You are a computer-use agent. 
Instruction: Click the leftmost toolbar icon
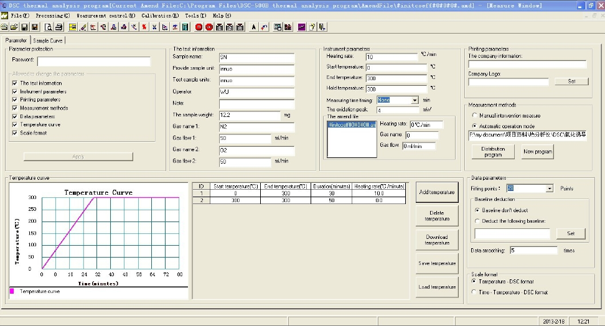(x=4, y=27)
